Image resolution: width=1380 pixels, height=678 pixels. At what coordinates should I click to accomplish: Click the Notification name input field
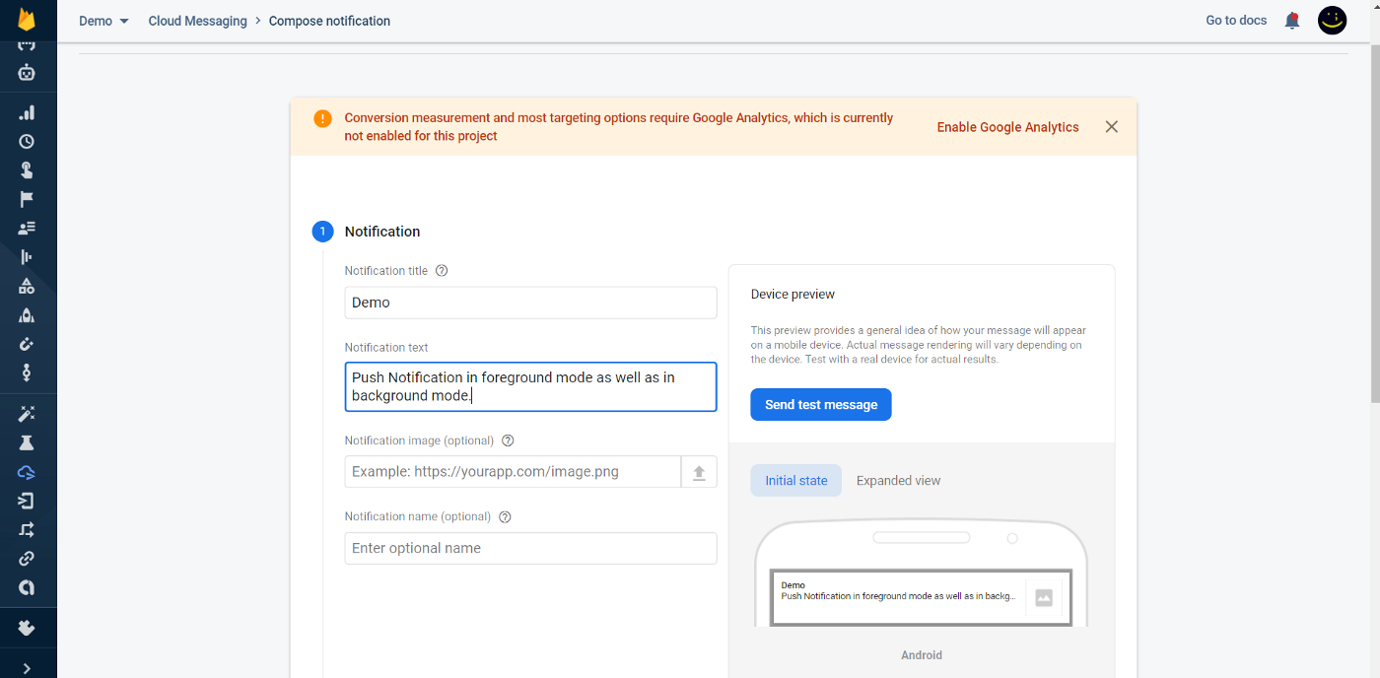530,548
